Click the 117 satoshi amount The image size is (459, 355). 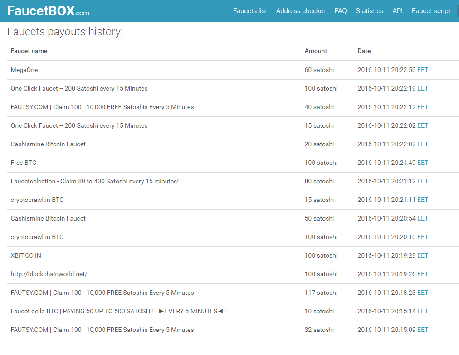(321, 293)
